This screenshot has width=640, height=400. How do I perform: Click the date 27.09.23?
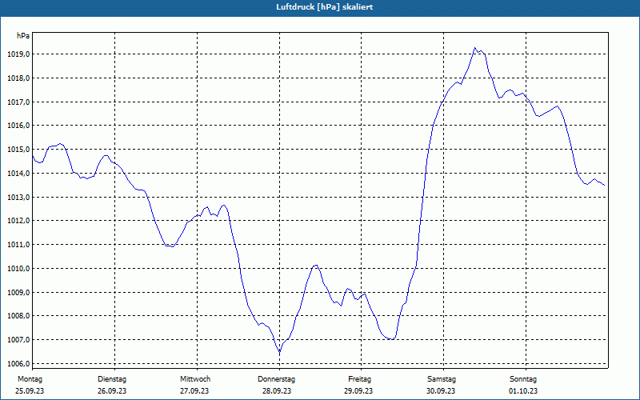pos(194,391)
